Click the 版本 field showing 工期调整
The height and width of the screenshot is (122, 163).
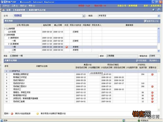tap(122, 56)
